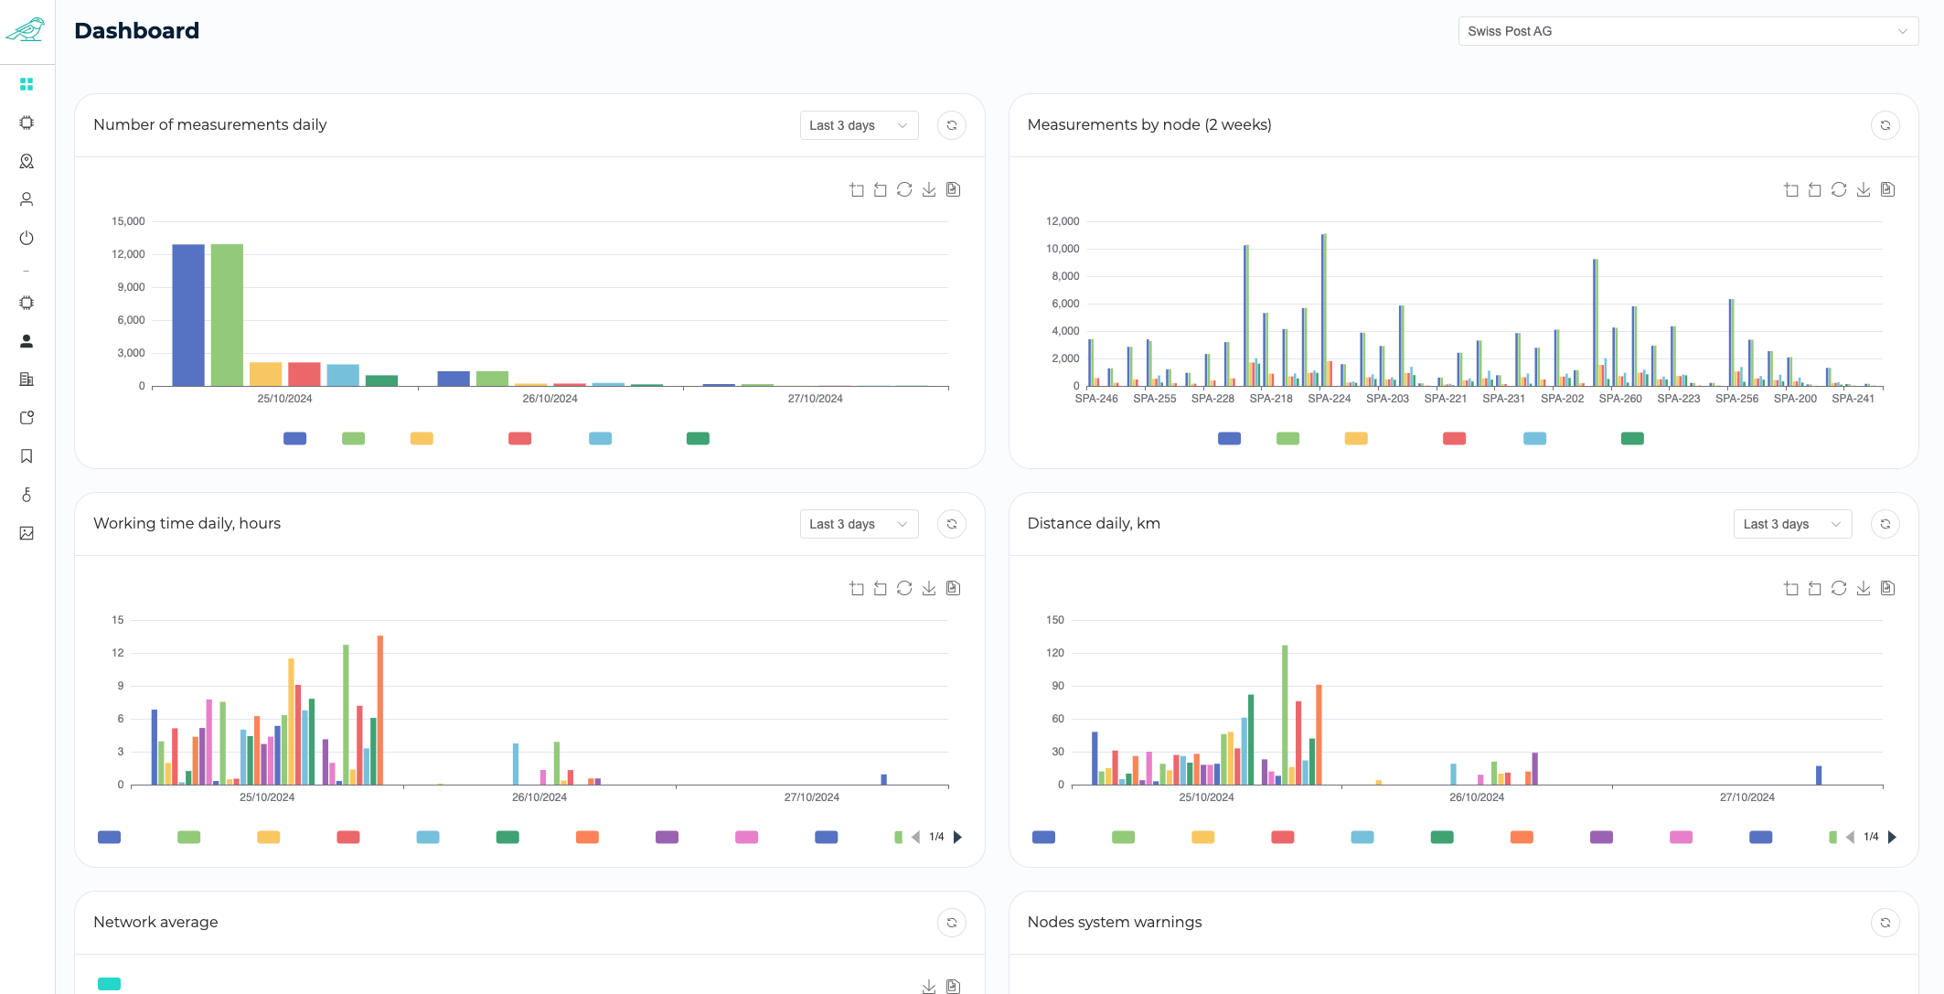Open Last 3 days dropdown for measurements daily

point(858,125)
